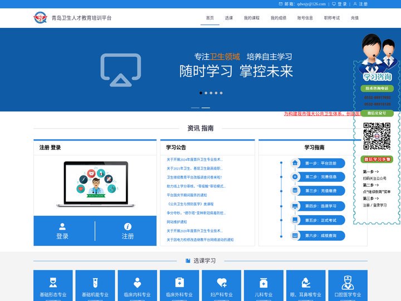Click 第一步：平台注册 guide step
The height and width of the screenshot is (301, 401).
(x=321, y=163)
